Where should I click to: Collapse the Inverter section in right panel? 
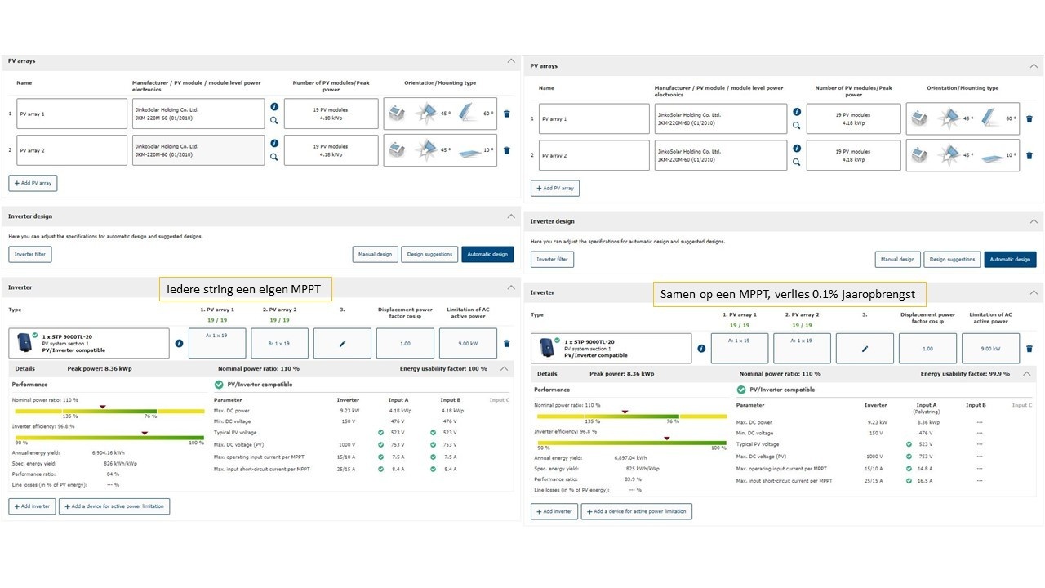[x=1034, y=292]
